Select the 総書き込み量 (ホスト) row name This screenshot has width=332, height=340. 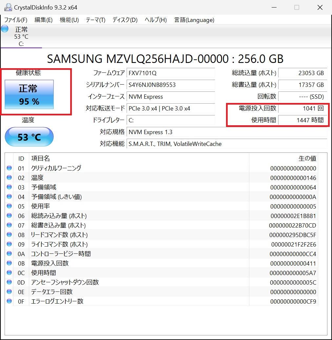coord(58,225)
